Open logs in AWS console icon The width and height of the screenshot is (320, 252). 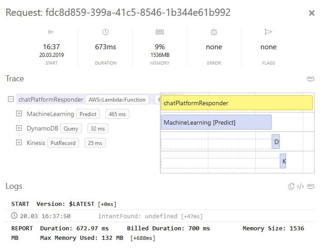(x=311, y=186)
